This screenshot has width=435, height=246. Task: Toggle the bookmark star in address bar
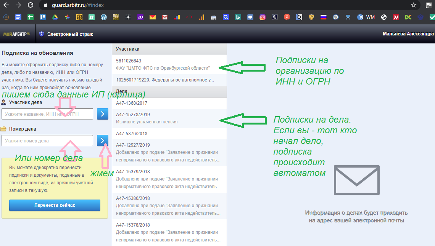[413, 5]
